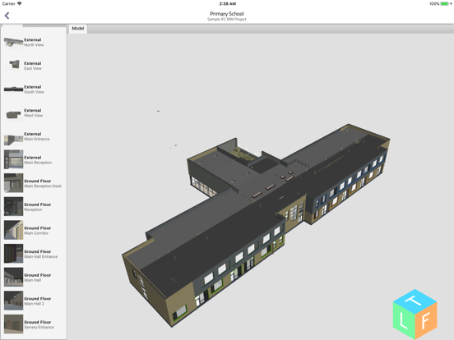Open External Main Entrance thumbnail
454x340 pixels.
(13, 136)
